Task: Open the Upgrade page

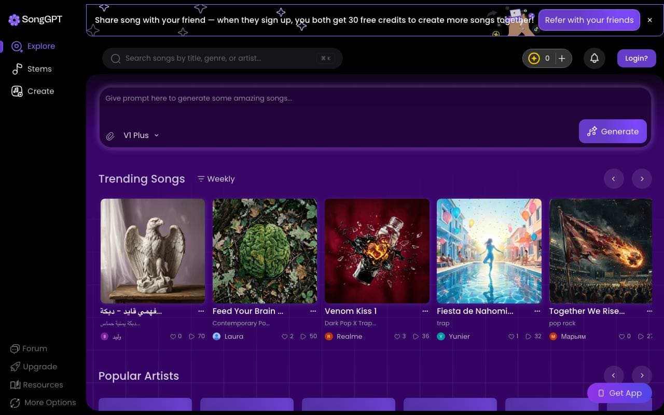Action: coord(34,367)
